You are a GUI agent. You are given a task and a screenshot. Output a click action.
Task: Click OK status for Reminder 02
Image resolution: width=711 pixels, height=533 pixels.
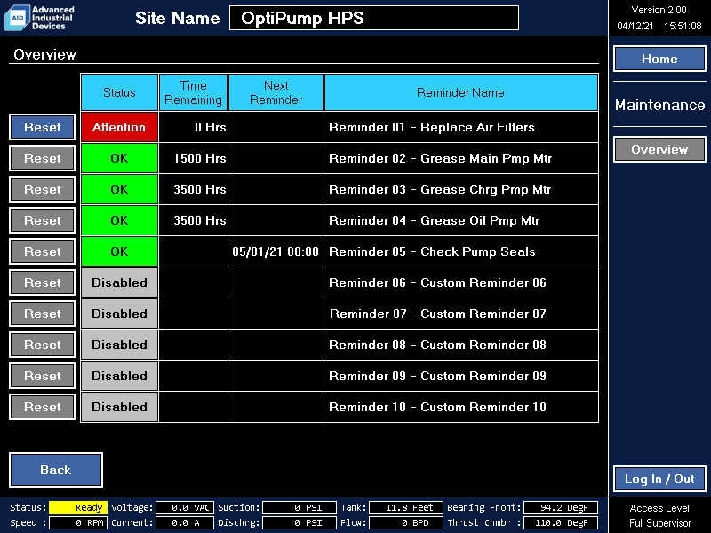pyautogui.click(x=119, y=158)
